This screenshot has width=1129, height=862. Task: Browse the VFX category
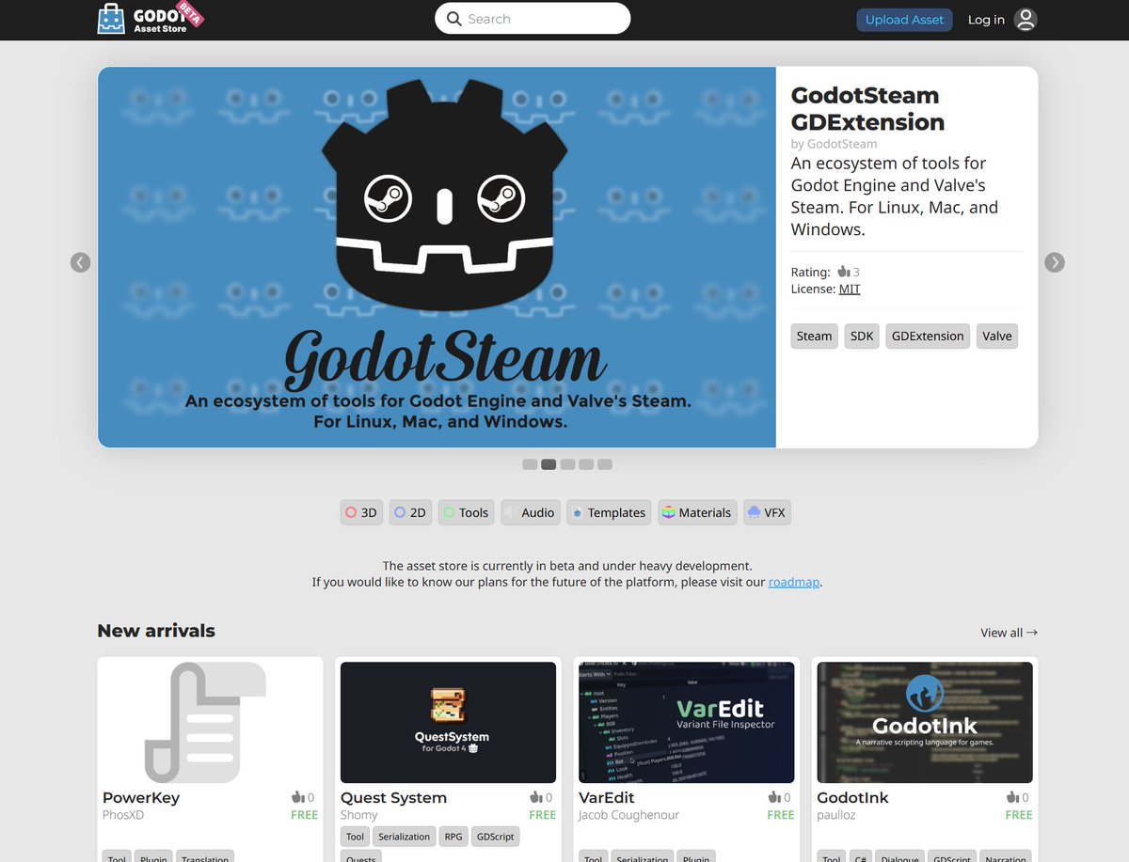pyautogui.click(x=767, y=512)
